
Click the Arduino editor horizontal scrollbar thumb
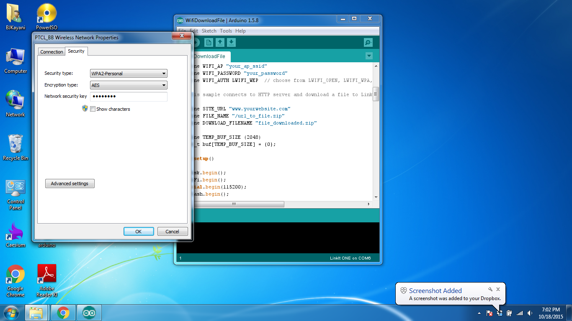(234, 204)
